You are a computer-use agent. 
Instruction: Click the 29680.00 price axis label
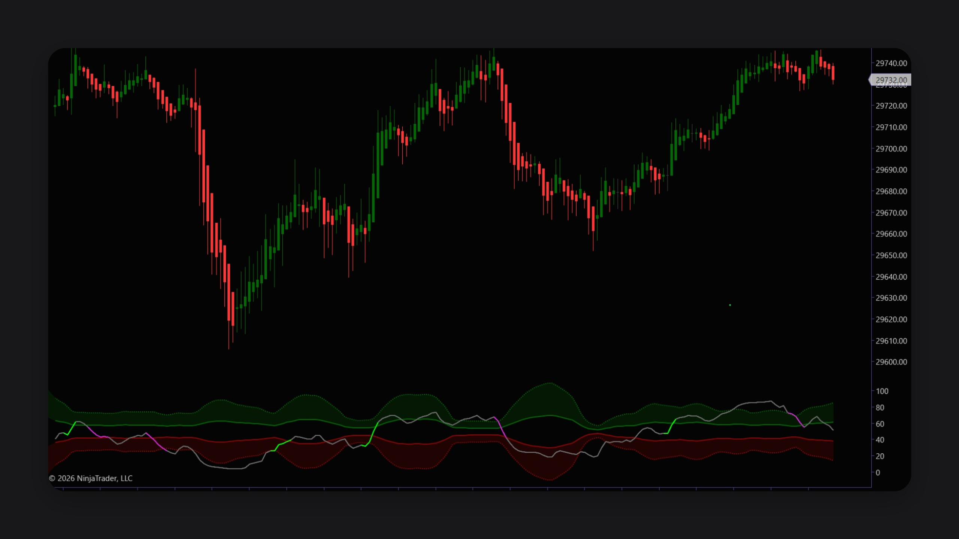pos(891,191)
